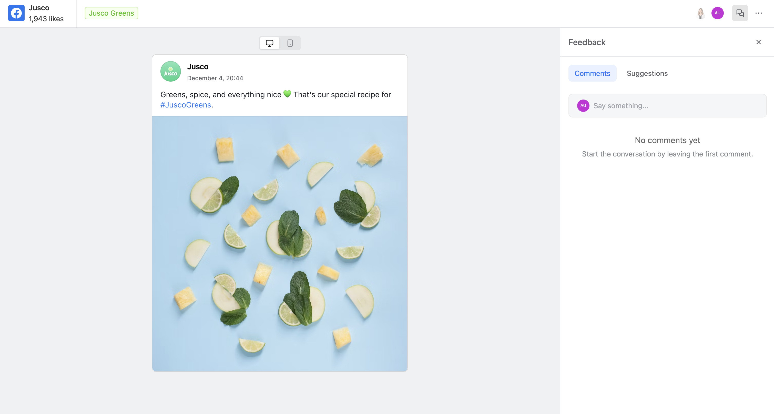Toggle the feedback comments panel icon
Screen dimensions: 774x414
tap(740, 13)
